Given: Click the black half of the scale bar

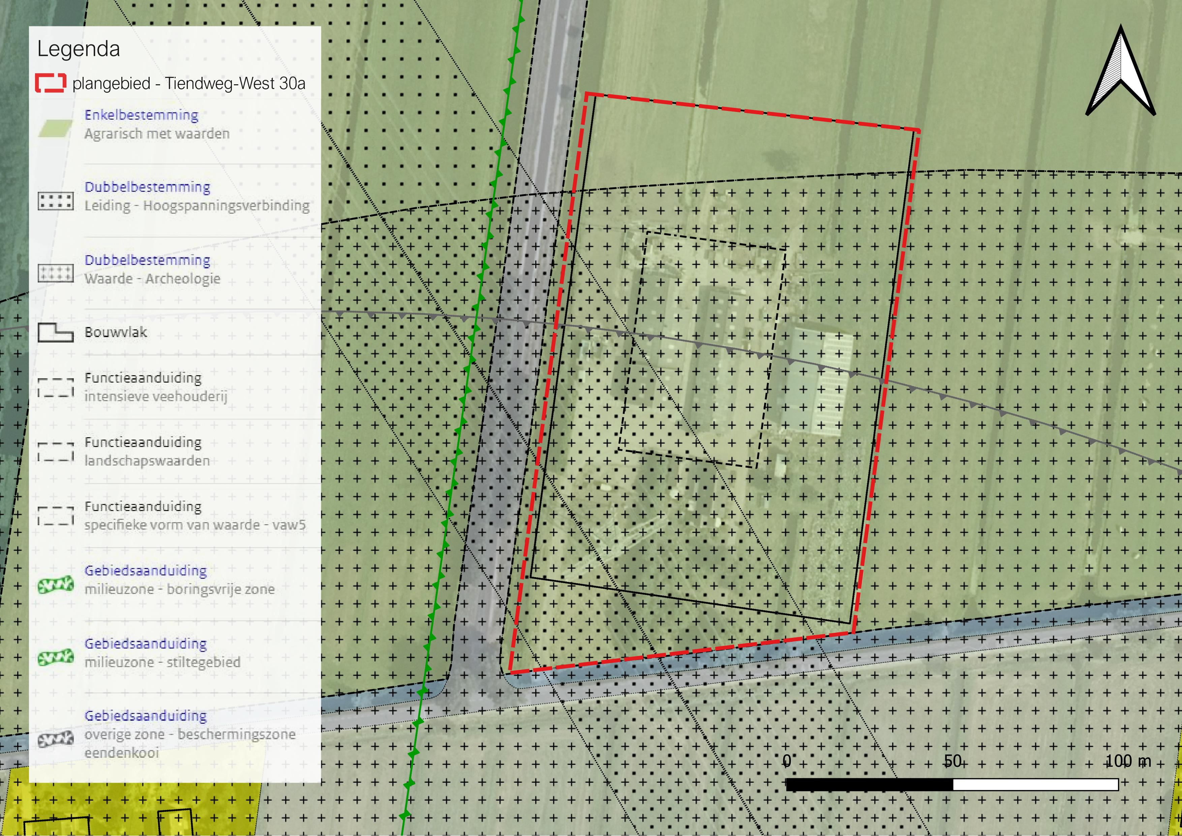Looking at the screenshot, I should click(870, 784).
